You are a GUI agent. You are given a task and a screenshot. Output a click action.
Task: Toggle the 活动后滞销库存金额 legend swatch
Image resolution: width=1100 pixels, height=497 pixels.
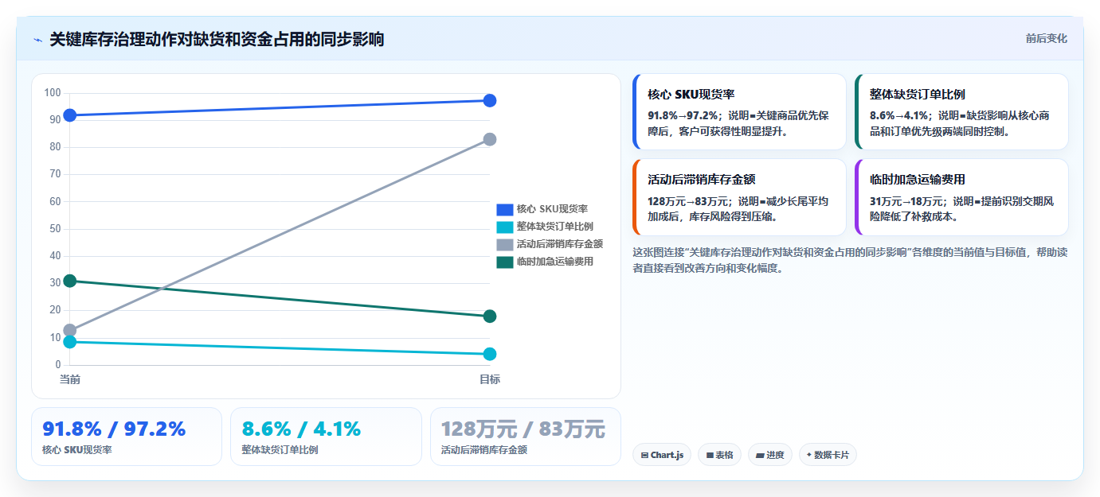[x=505, y=244]
